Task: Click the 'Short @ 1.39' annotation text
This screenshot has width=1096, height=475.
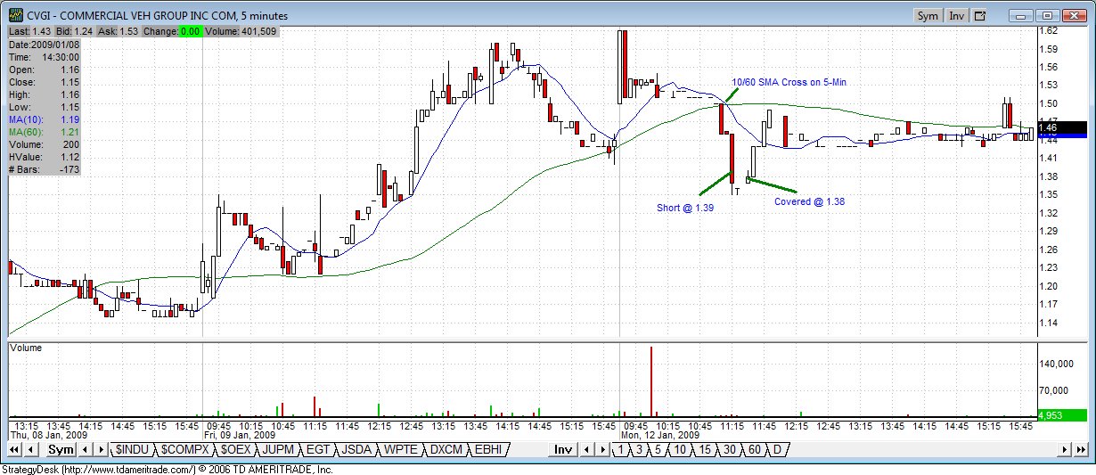Action: pyautogui.click(x=684, y=207)
